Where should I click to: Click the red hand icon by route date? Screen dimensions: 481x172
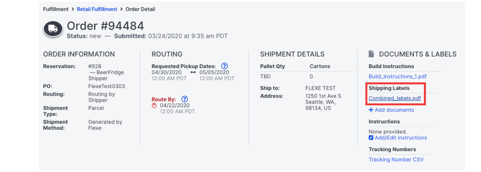click(154, 105)
